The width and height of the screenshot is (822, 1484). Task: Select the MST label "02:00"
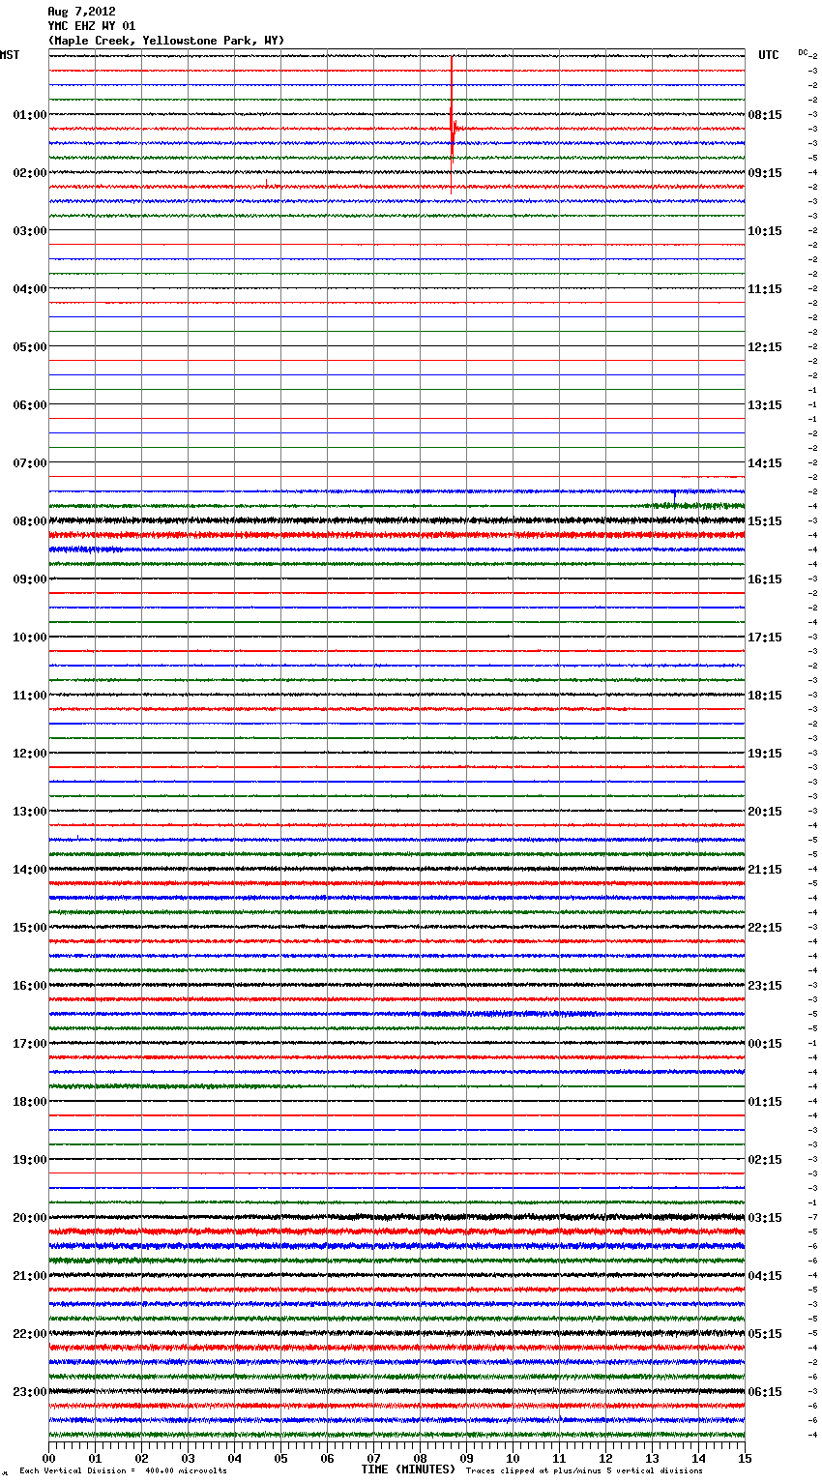[x=30, y=173]
